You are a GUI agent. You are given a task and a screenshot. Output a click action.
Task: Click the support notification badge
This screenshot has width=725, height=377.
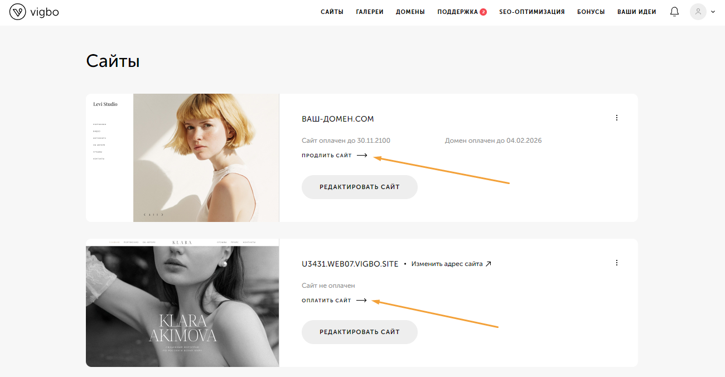[x=483, y=12]
